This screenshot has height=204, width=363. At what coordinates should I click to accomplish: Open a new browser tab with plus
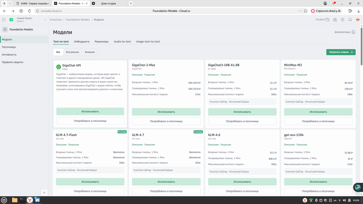[x=131, y=3]
